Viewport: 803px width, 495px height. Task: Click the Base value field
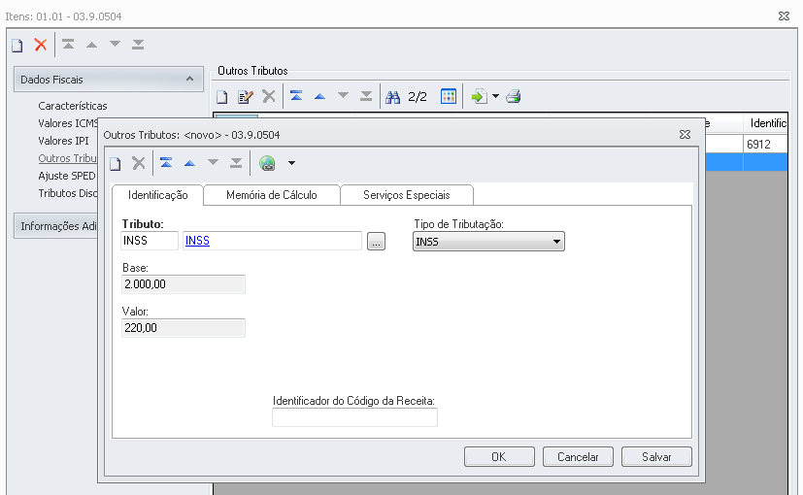(184, 284)
